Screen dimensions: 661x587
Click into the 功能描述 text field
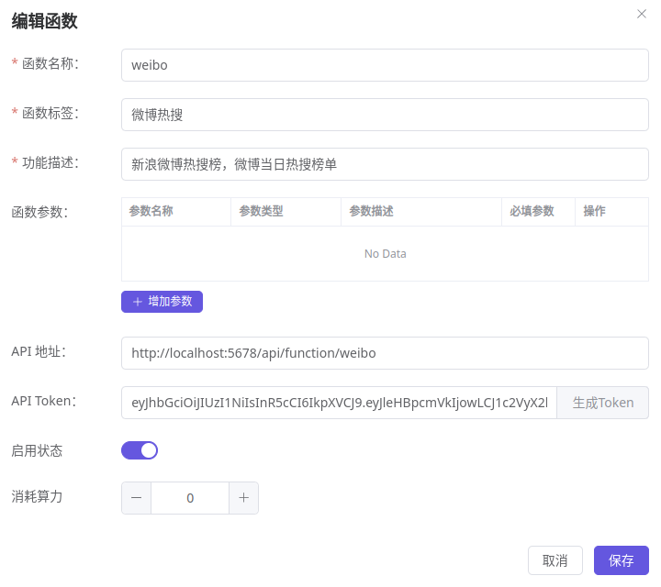pos(385,164)
